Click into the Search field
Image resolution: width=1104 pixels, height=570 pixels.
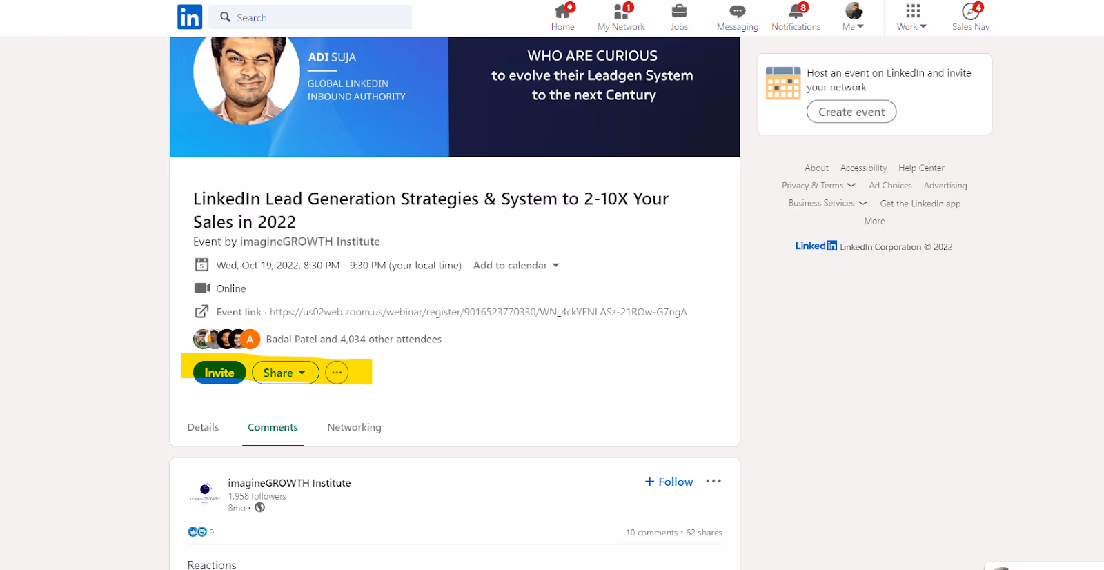[x=310, y=17]
